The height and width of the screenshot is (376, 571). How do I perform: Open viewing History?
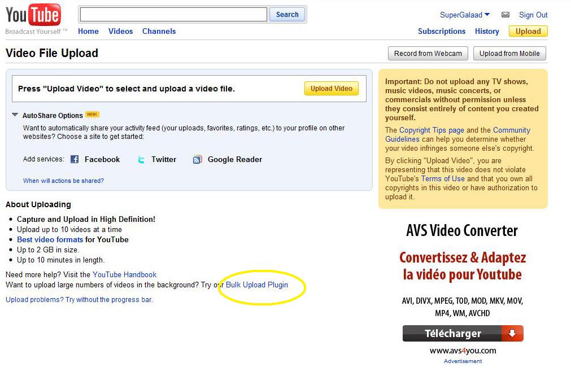[x=487, y=31]
